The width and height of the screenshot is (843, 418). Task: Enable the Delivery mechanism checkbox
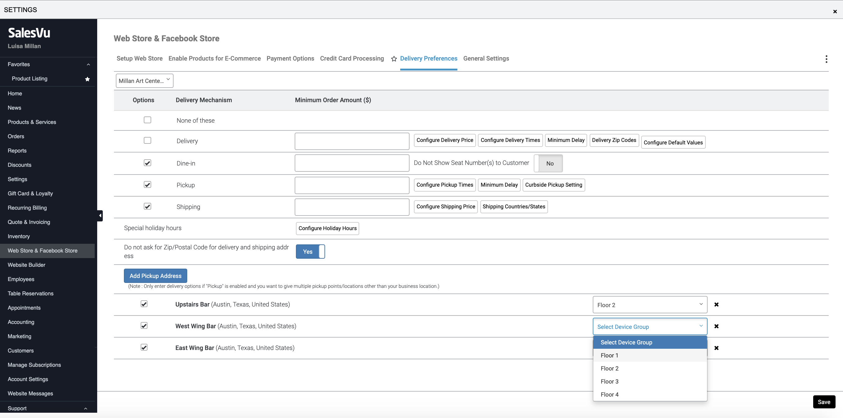(147, 140)
